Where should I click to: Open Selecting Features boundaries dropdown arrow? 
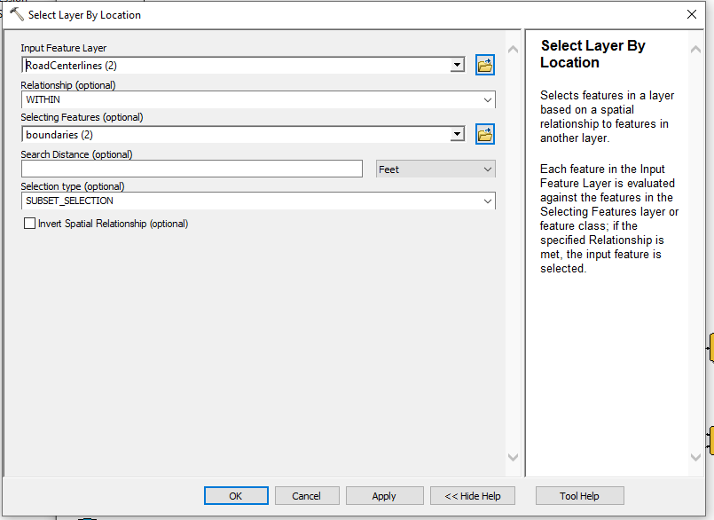(457, 135)
